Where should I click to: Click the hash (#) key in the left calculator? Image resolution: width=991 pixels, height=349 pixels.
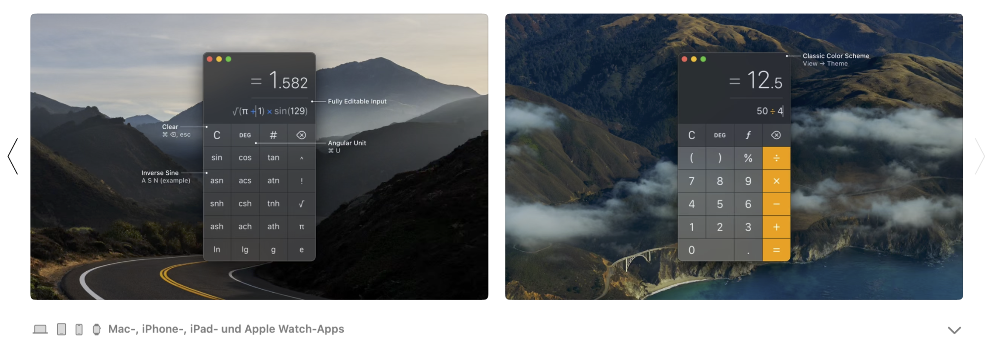(273, 135)
